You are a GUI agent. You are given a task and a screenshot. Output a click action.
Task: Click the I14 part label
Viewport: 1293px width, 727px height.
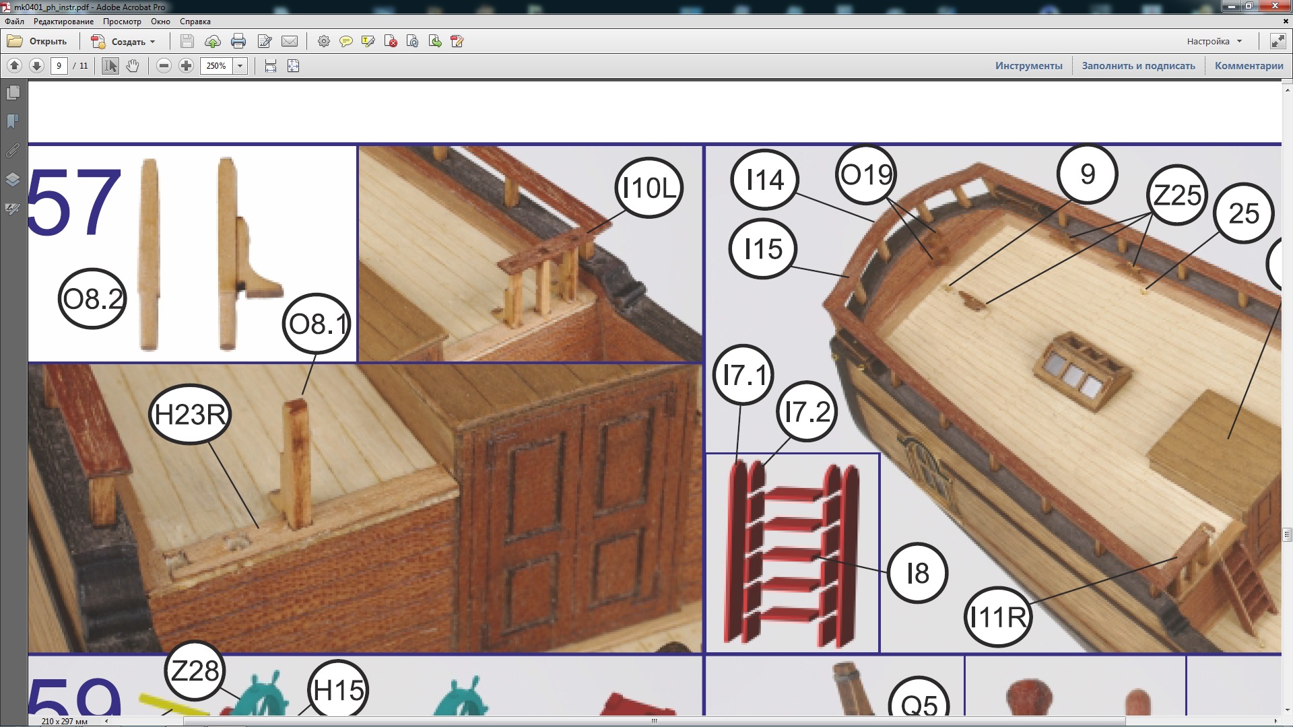click(765, 180)
